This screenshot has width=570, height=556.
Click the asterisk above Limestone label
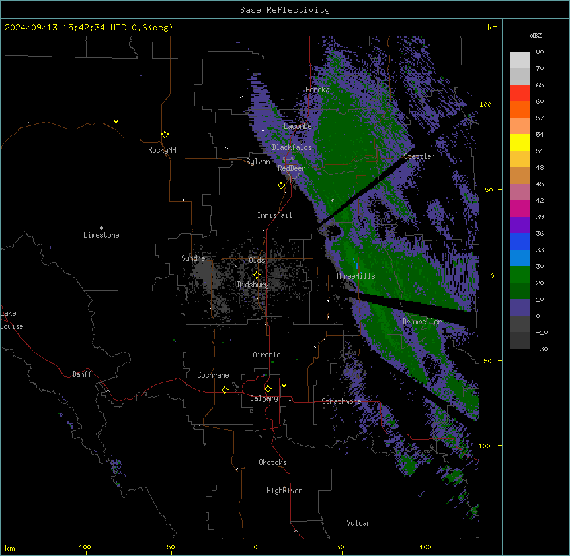point(101,228)
